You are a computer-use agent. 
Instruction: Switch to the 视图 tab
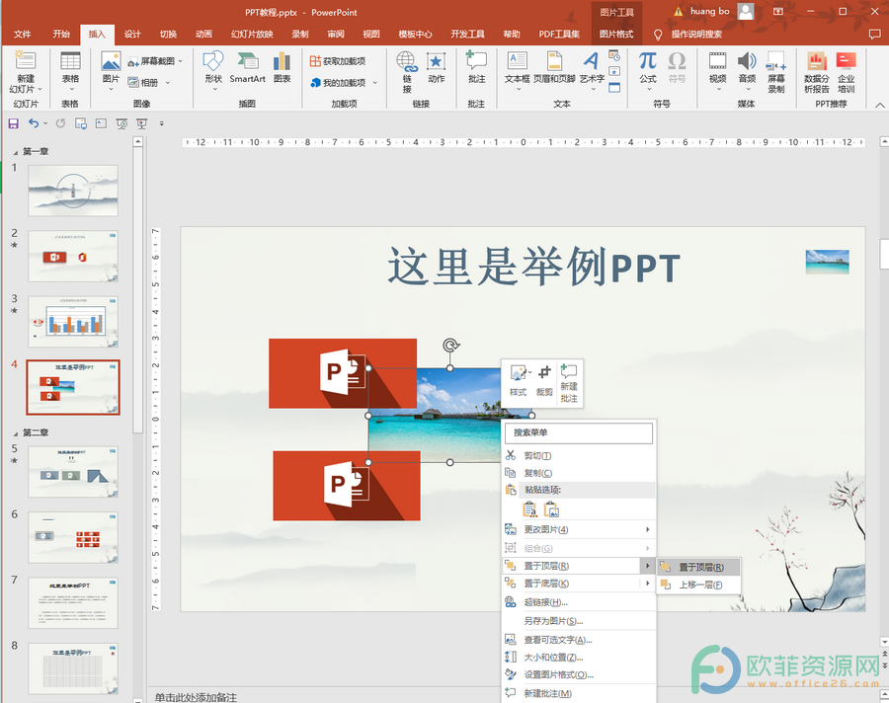tap(371, 34)
